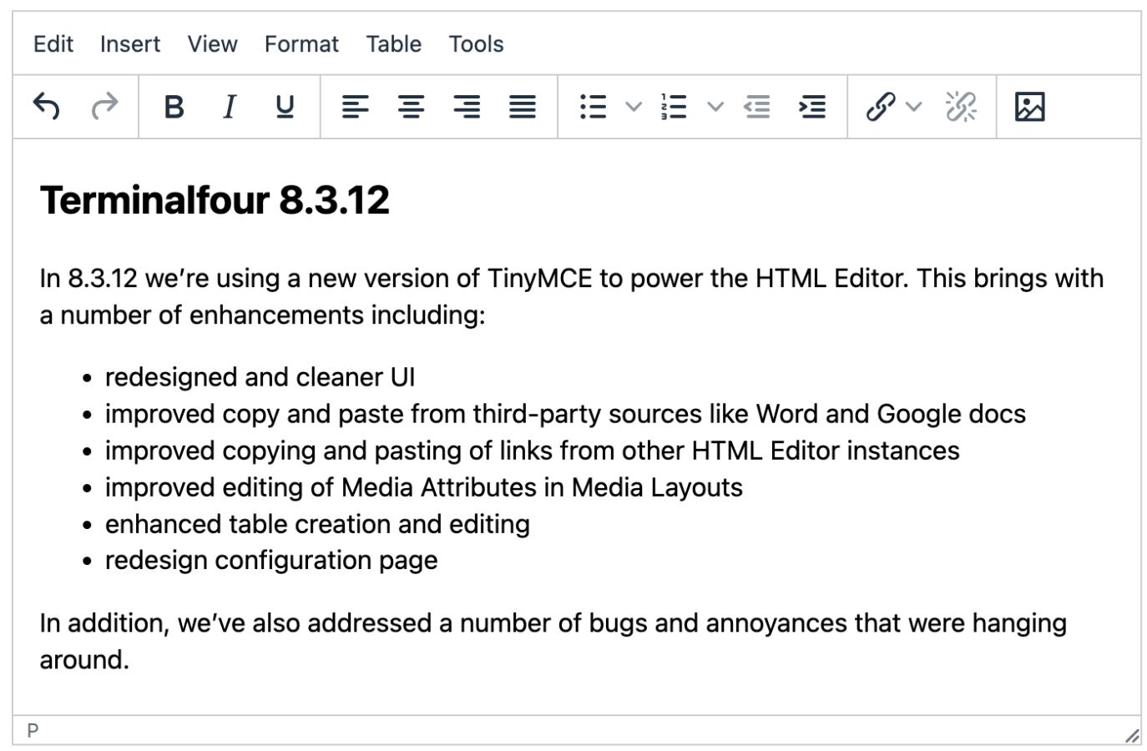Open the Format menu
Image resolution: width=1147 pixels, height=751 pixels.
point(301,43)
